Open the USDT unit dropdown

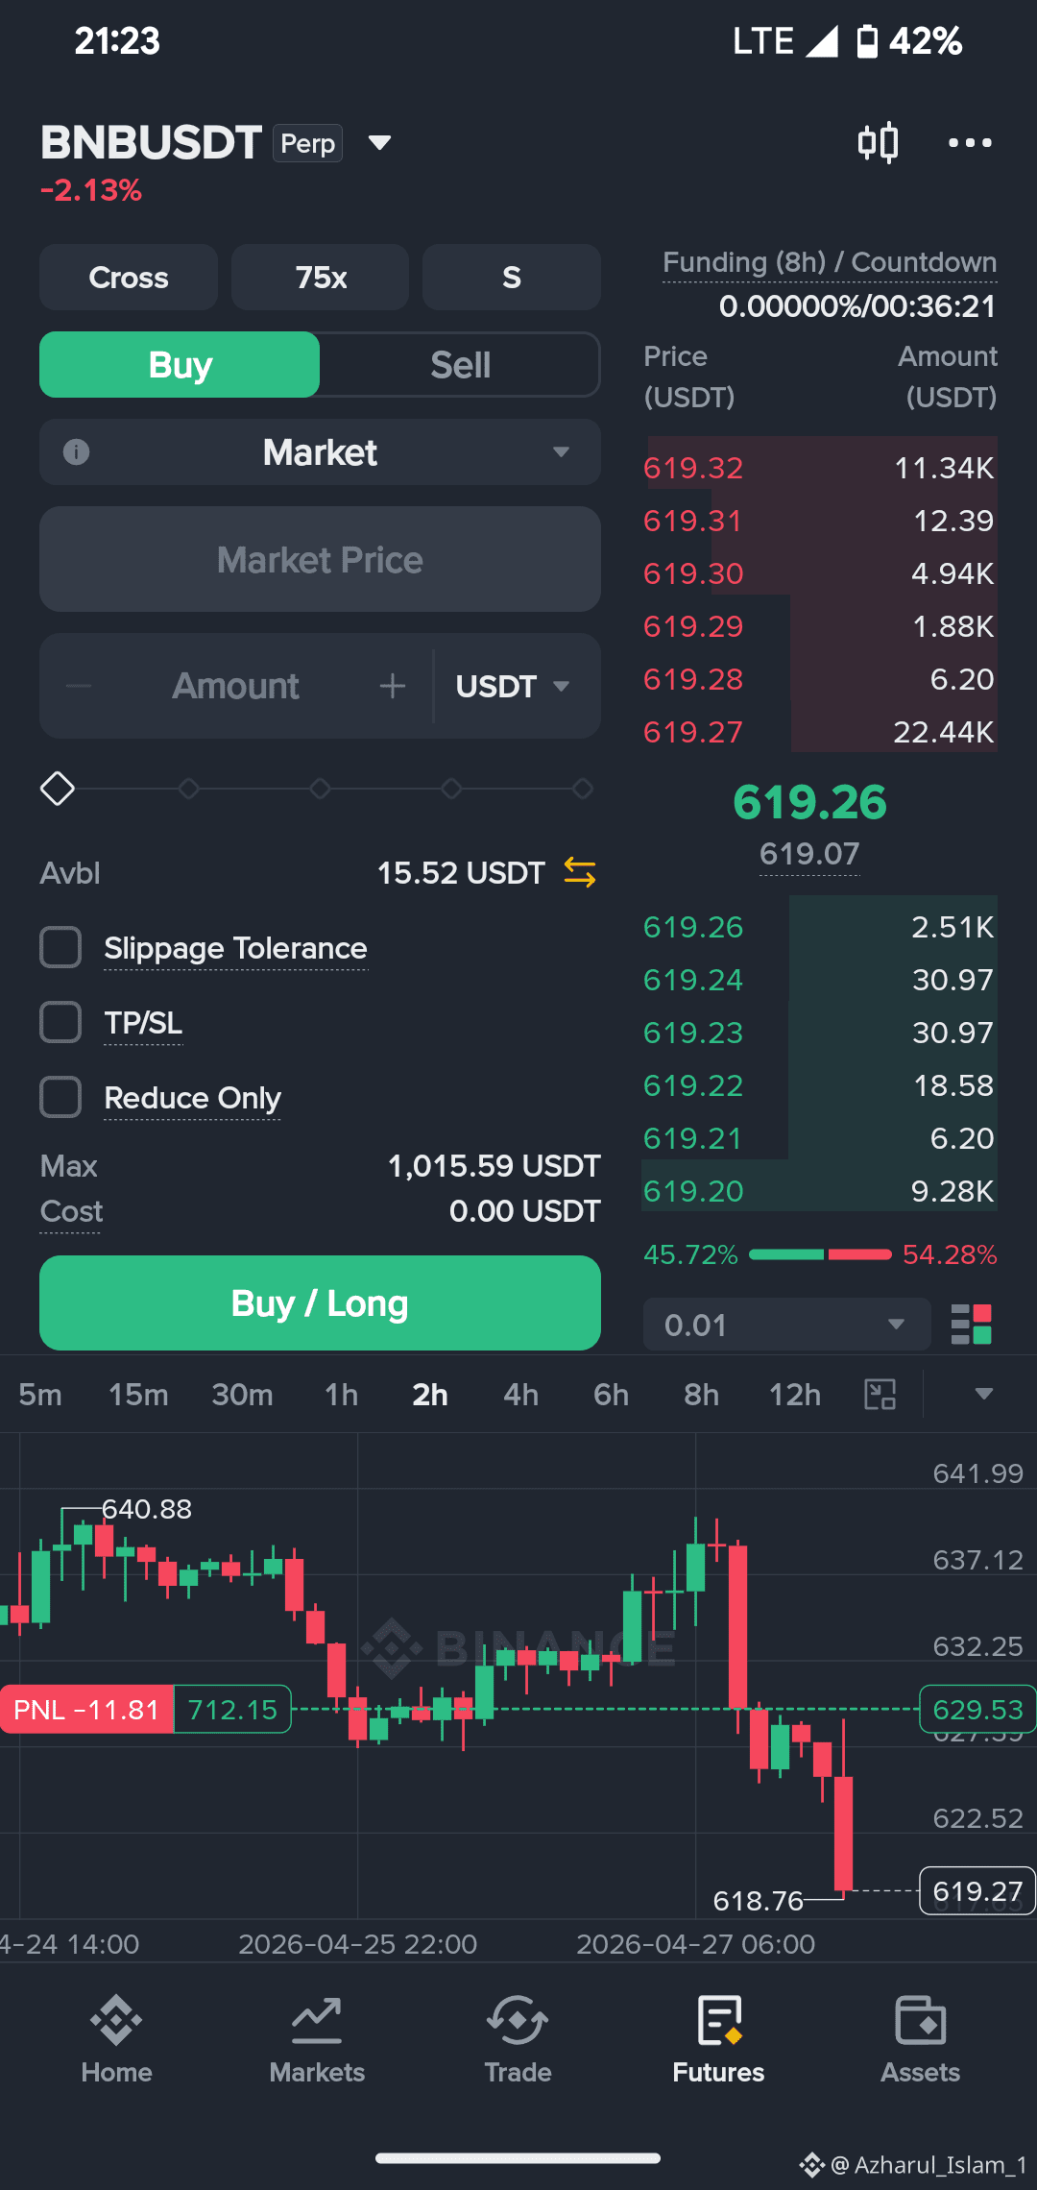[514, 686]
